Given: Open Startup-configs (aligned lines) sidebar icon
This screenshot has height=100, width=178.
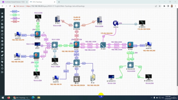Looking at the screenshot, I should pyautogui.click(x=2, y=24).
